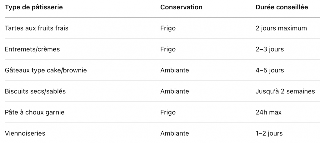The width and height of the screenshot is (320, 143).
Task: Click "Frigo" in the Tartes aux fruits row
Action: coord(168,28)
